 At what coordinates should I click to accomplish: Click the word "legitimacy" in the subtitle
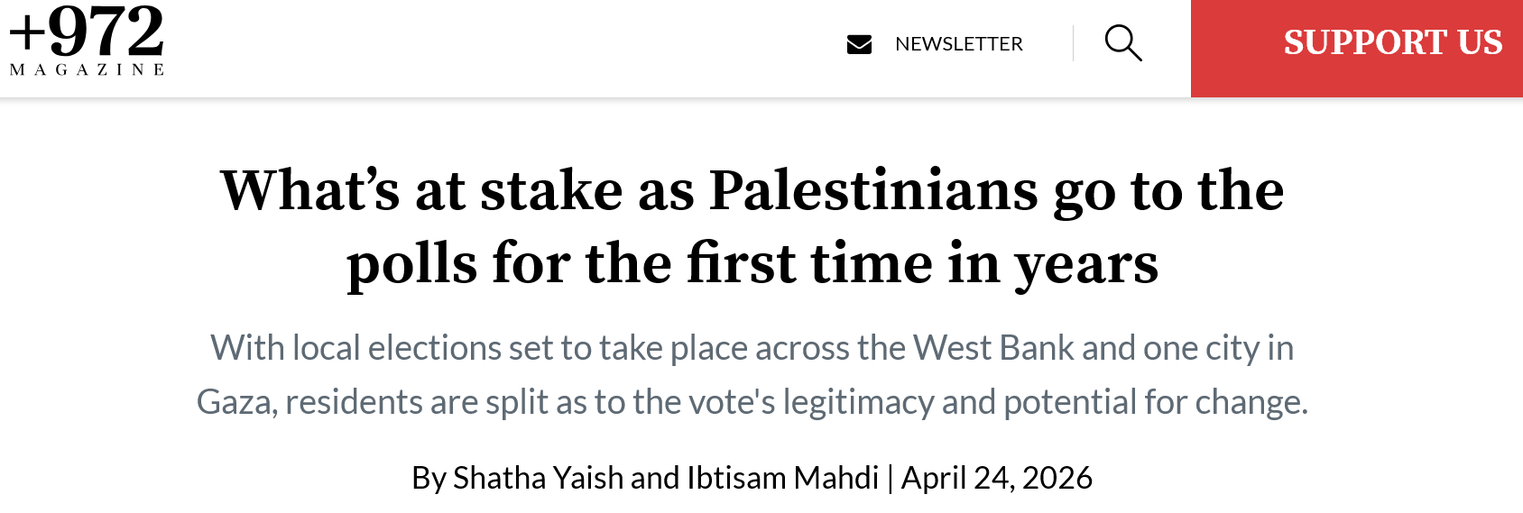857,402
